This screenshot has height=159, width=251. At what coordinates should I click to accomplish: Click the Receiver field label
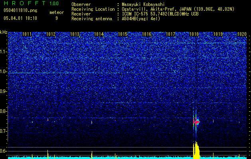click(81, 14)
